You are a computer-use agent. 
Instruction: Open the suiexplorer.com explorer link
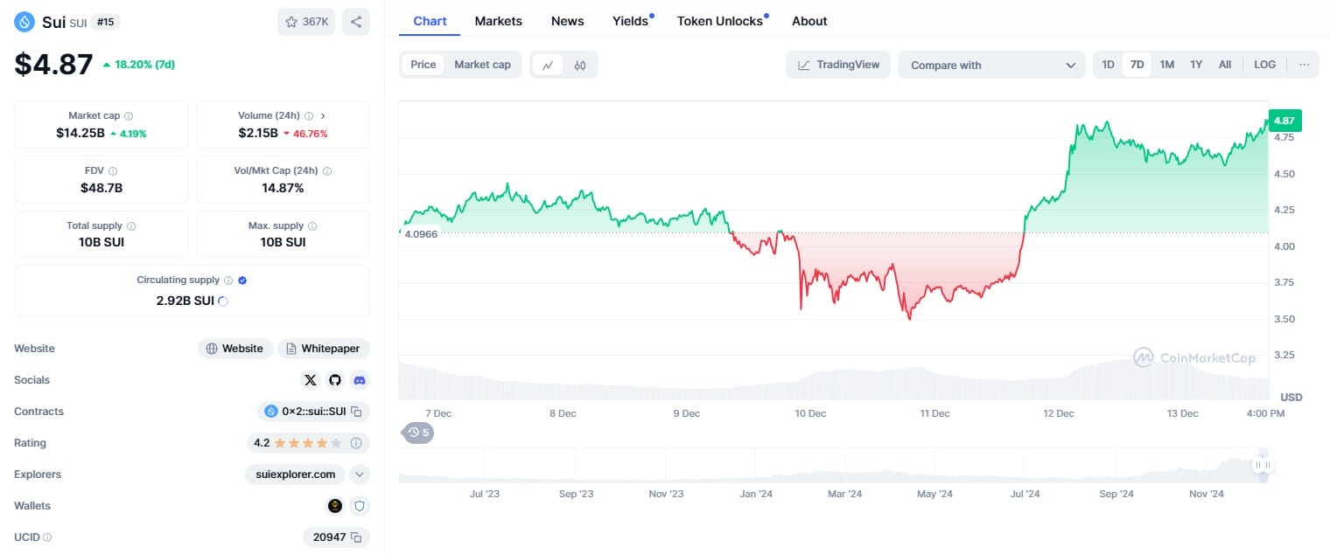coord(295,474)
